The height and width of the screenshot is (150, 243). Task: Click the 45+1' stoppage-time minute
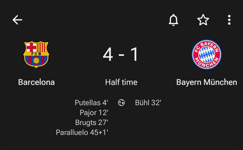pos(99,133)
